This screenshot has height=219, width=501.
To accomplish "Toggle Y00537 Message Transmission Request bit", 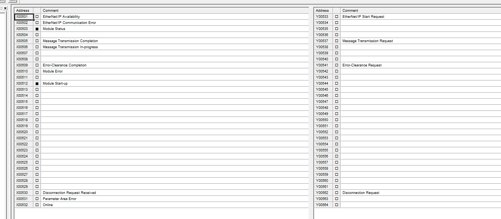I will [x=337, y=41].
